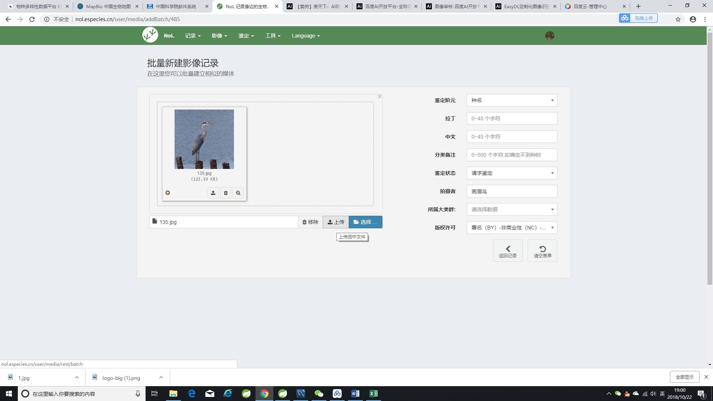Viewport: 713px width, 401px height.
Task: Click the upload icon under 135.jpg thumbnail
Action: pos(213,193)
